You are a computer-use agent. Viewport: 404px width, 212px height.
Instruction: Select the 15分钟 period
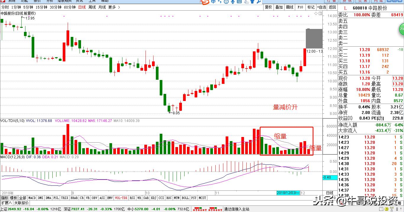coord(41,7)
